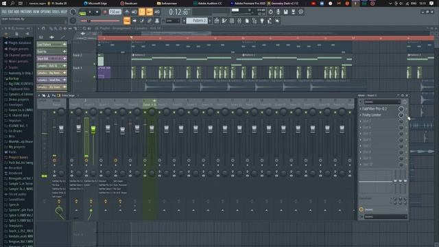Mute the Cymatics Kick 16 mixer track light
The image size is (439, 247).
(145, 113)
